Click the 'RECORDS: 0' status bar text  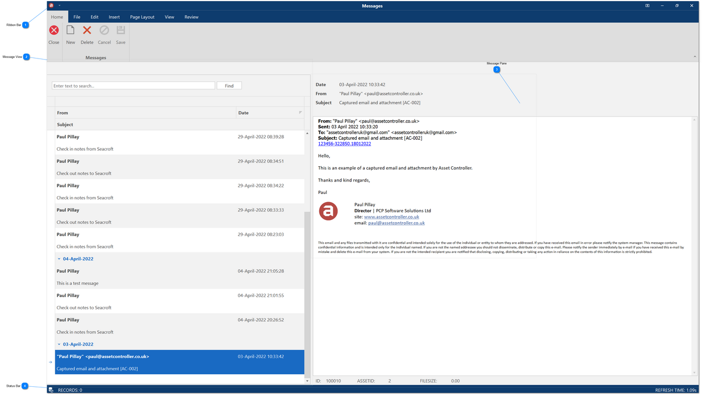point(70,390)
